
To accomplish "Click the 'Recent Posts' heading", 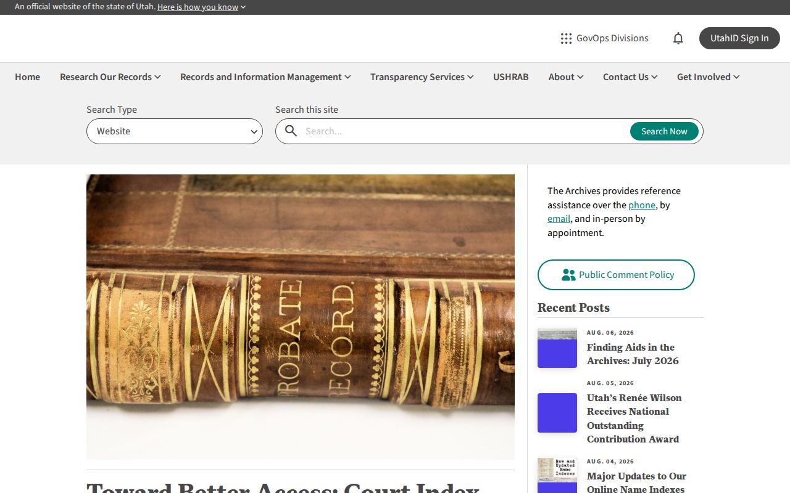I will (573, 308).
